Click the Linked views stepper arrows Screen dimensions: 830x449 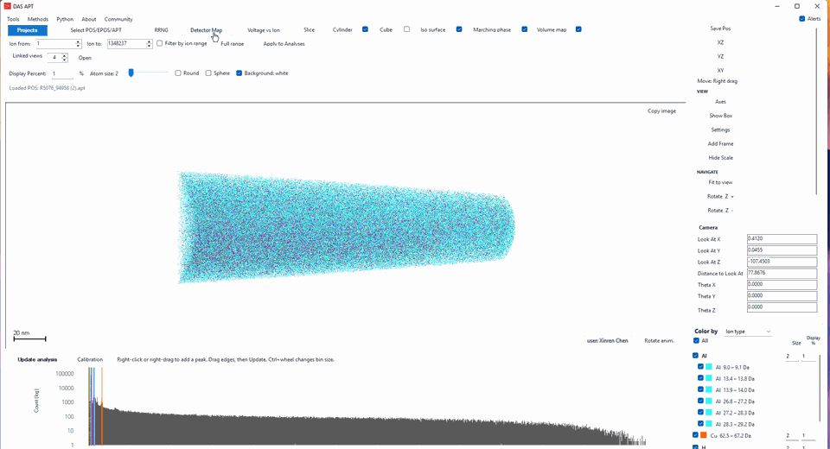coord(65,57)
